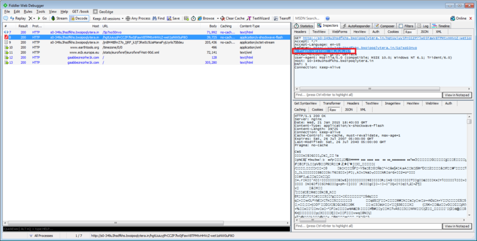477x241 pixels.
Task: Click the screenshot camera toolbar icon
Action: [186, 18]
